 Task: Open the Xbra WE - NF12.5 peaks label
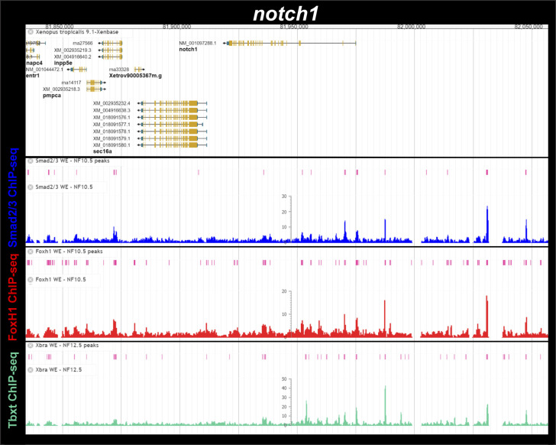pos(67,345)
